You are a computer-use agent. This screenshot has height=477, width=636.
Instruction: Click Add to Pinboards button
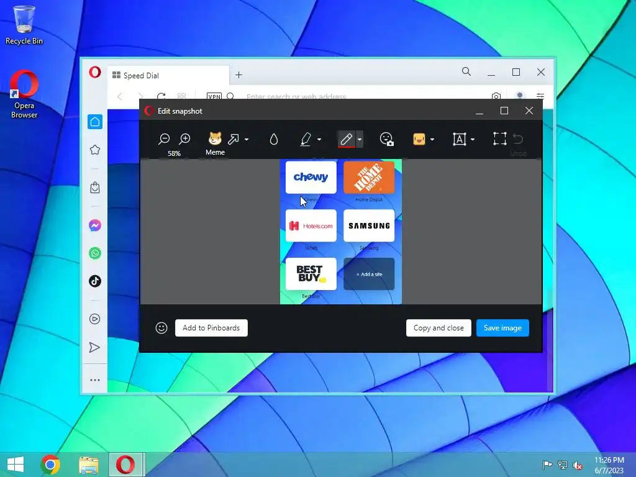click(211, 328)
